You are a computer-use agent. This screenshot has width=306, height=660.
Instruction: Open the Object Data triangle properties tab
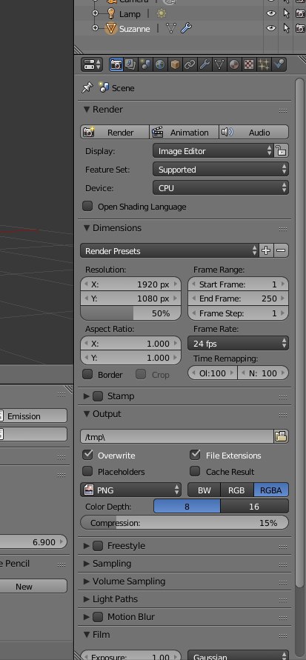[x=219, y=64]
